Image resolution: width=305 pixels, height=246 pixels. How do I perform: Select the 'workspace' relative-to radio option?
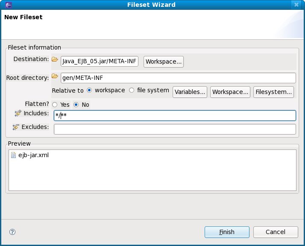[89, 91]
